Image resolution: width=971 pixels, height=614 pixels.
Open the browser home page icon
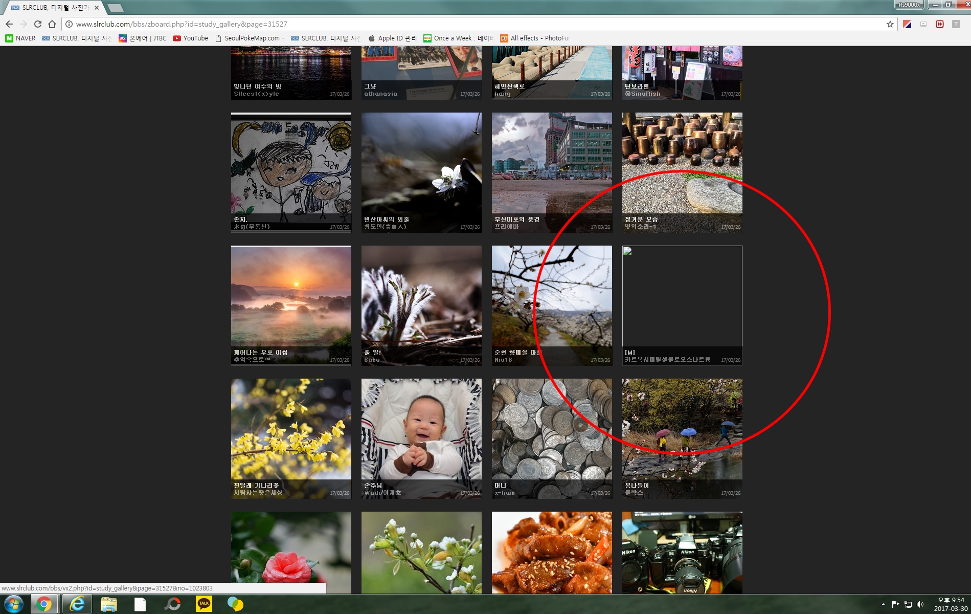coord(52,24)
